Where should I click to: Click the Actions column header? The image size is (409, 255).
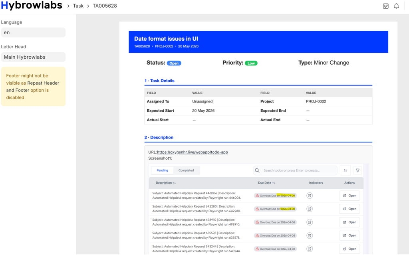click(349, 183)
